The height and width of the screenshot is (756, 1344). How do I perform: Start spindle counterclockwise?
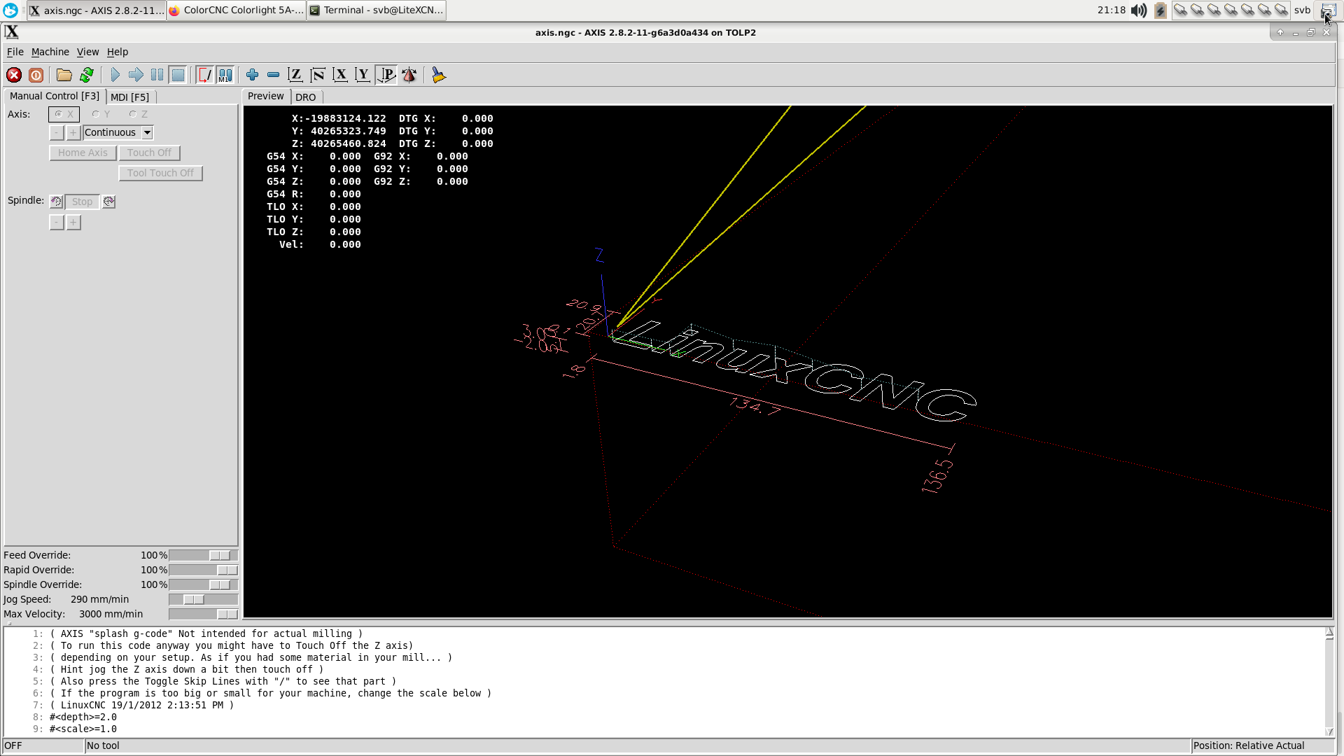[57, 202]
